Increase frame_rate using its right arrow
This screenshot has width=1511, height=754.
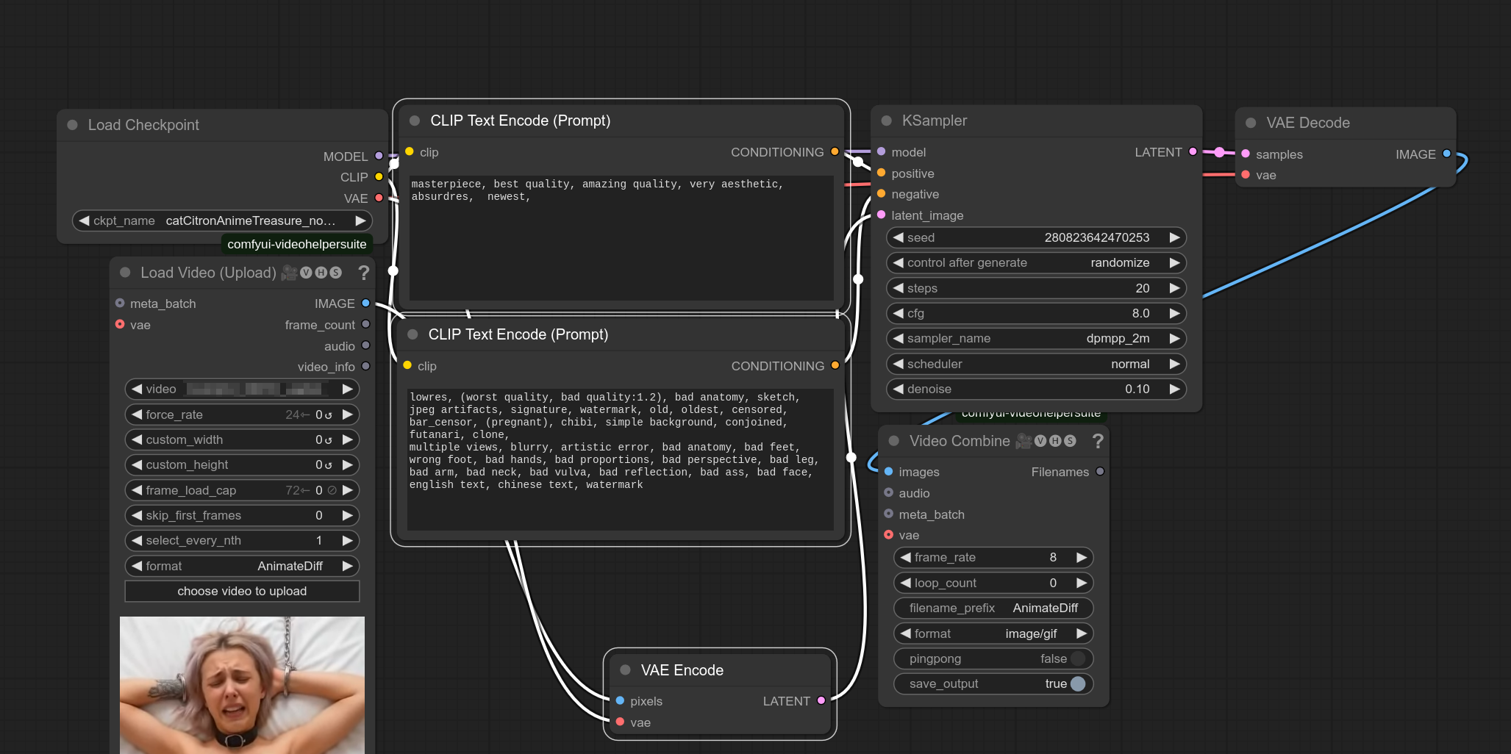pos(1082,557)
